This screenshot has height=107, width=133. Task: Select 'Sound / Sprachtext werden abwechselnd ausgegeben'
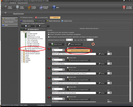[x=49, y=34]
